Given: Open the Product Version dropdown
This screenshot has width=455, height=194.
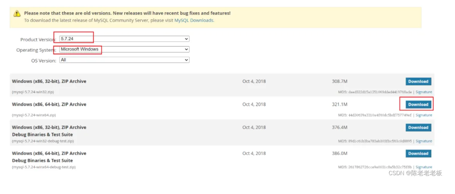Looking at the screenshot, I should (x=124, y=39).
